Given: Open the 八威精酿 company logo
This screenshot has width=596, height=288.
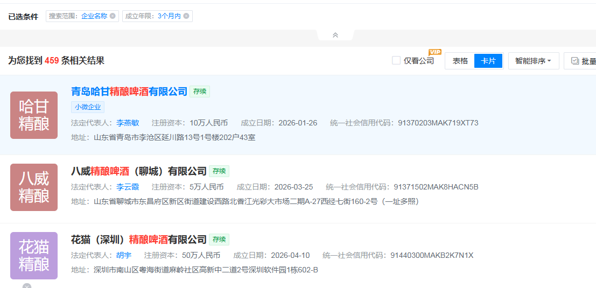Looking at the screenshot, I should [34, 187].
